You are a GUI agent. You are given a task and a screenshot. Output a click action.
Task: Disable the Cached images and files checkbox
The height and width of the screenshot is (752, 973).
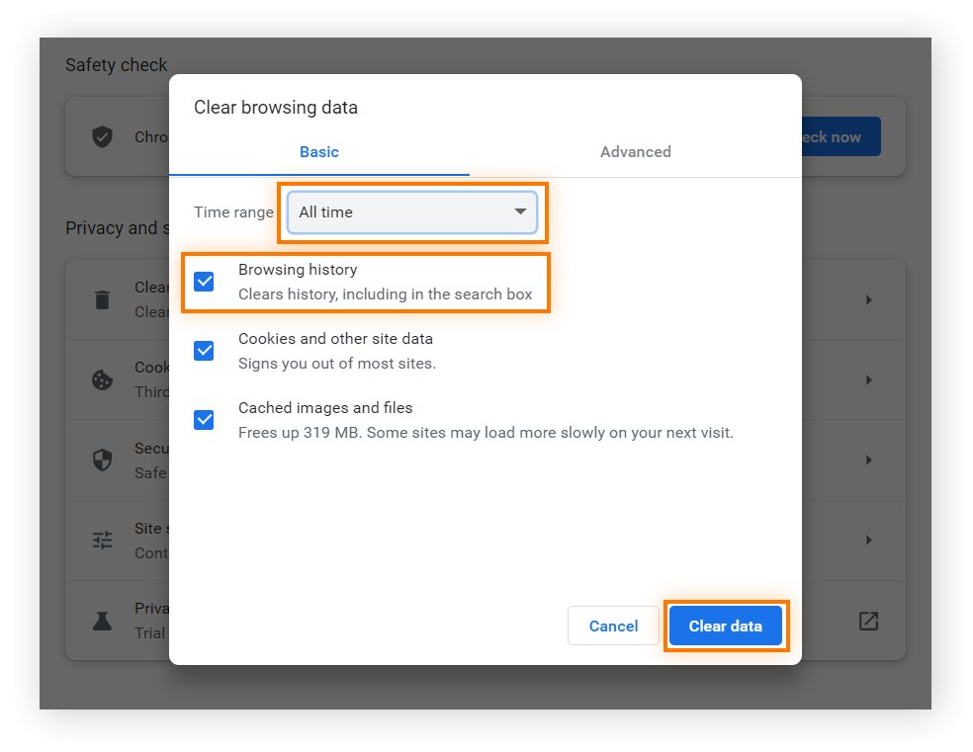(204, 420)
